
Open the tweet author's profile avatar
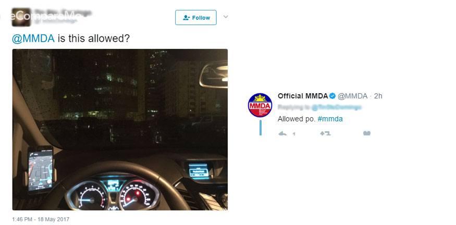coord(21,17)
